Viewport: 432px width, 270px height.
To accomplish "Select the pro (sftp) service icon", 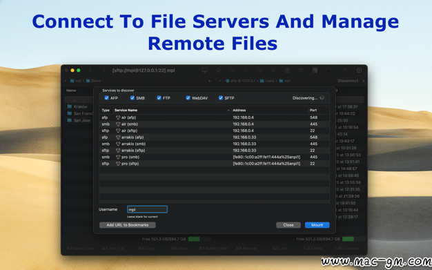I will (118, 164).
